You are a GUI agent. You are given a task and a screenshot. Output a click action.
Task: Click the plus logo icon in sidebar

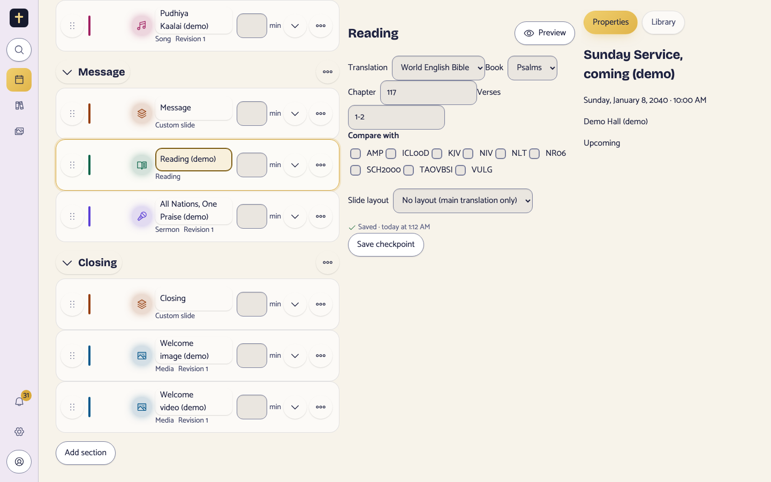(x=19, y=18)
